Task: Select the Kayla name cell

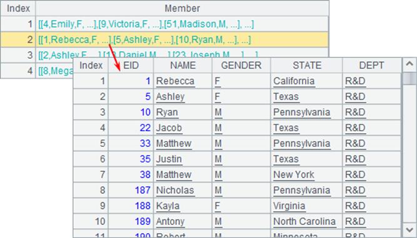Action: (x=183, y=206)
